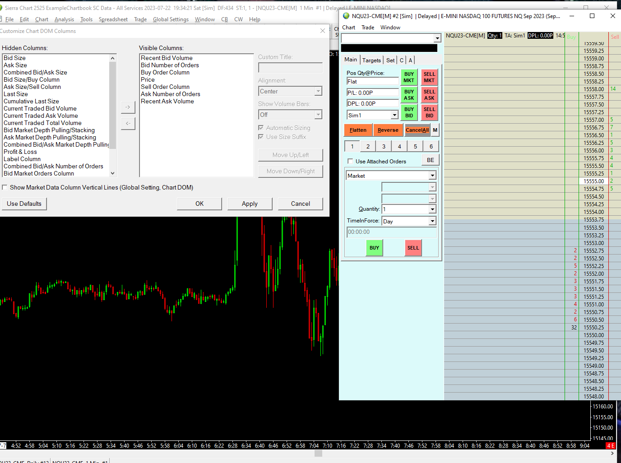The height and width of the screenshot is (463, 621).
Task: Click the OK button in dialog
Action: [199, 204]
